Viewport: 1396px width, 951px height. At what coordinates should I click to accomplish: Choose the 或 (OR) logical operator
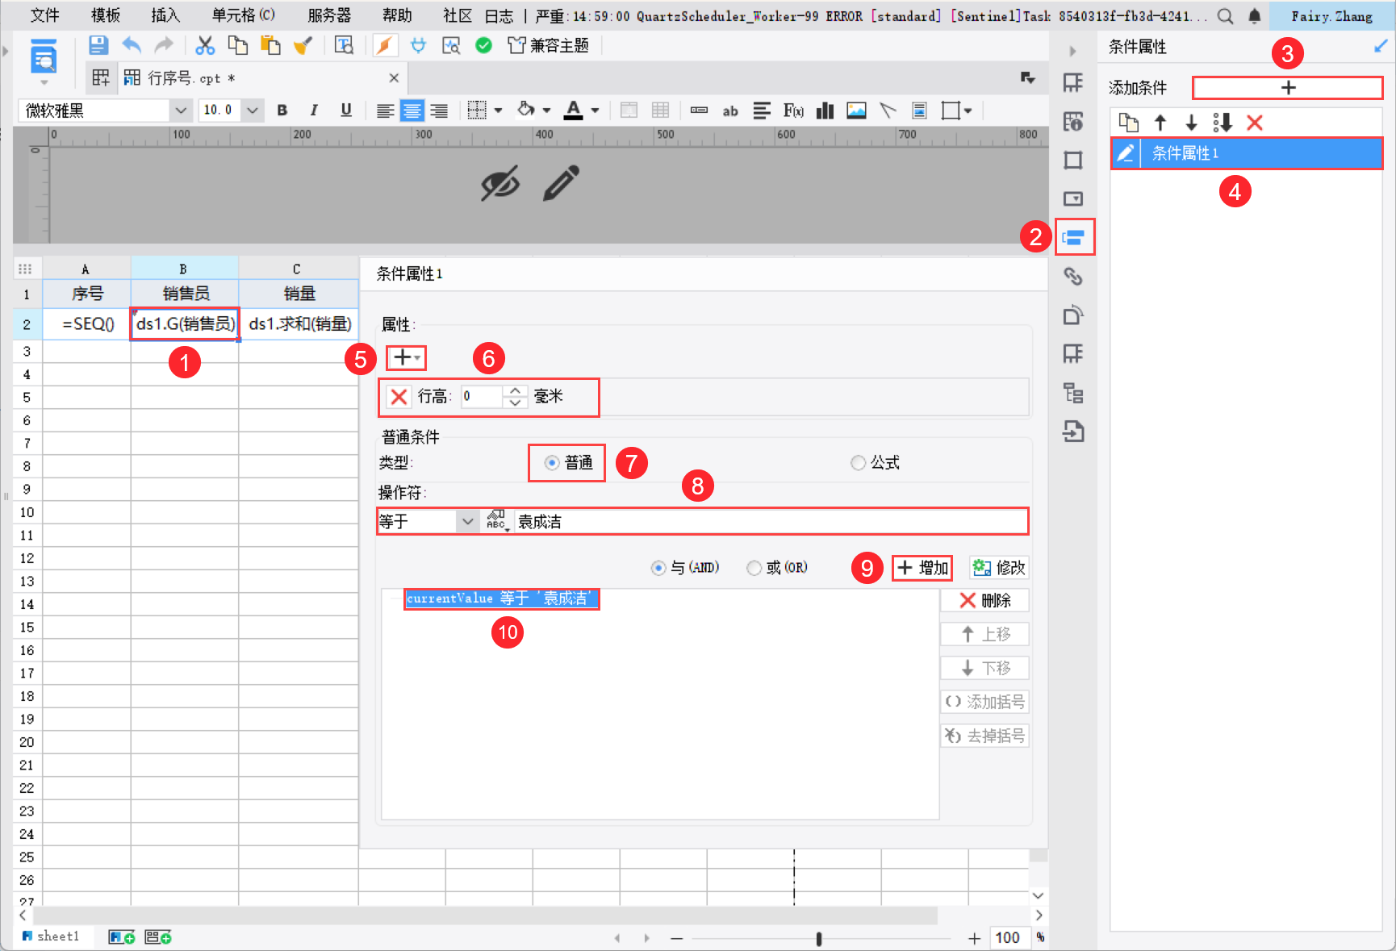click(777, 568)
